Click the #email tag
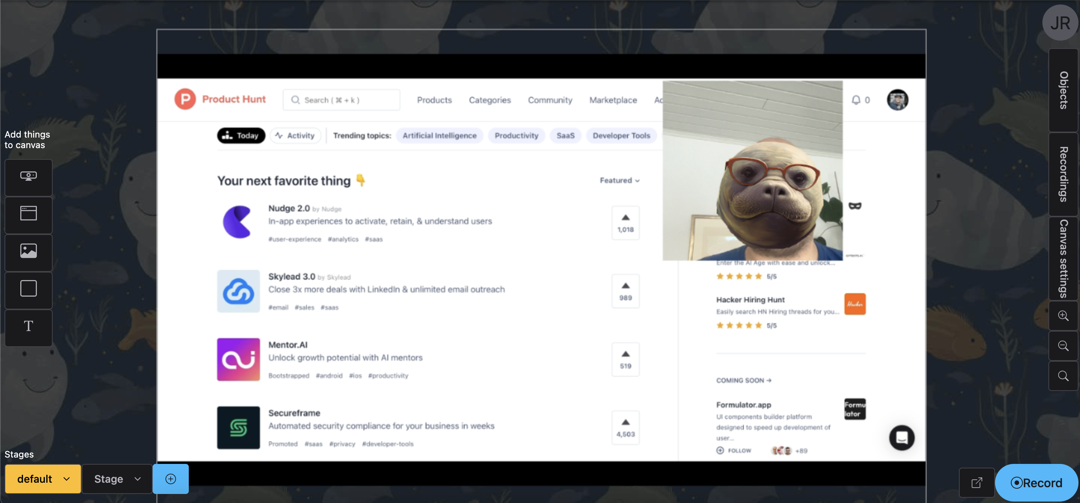The height and width of the screenshot is (503, 1080). pyautogui.click(x=278, y=307)
